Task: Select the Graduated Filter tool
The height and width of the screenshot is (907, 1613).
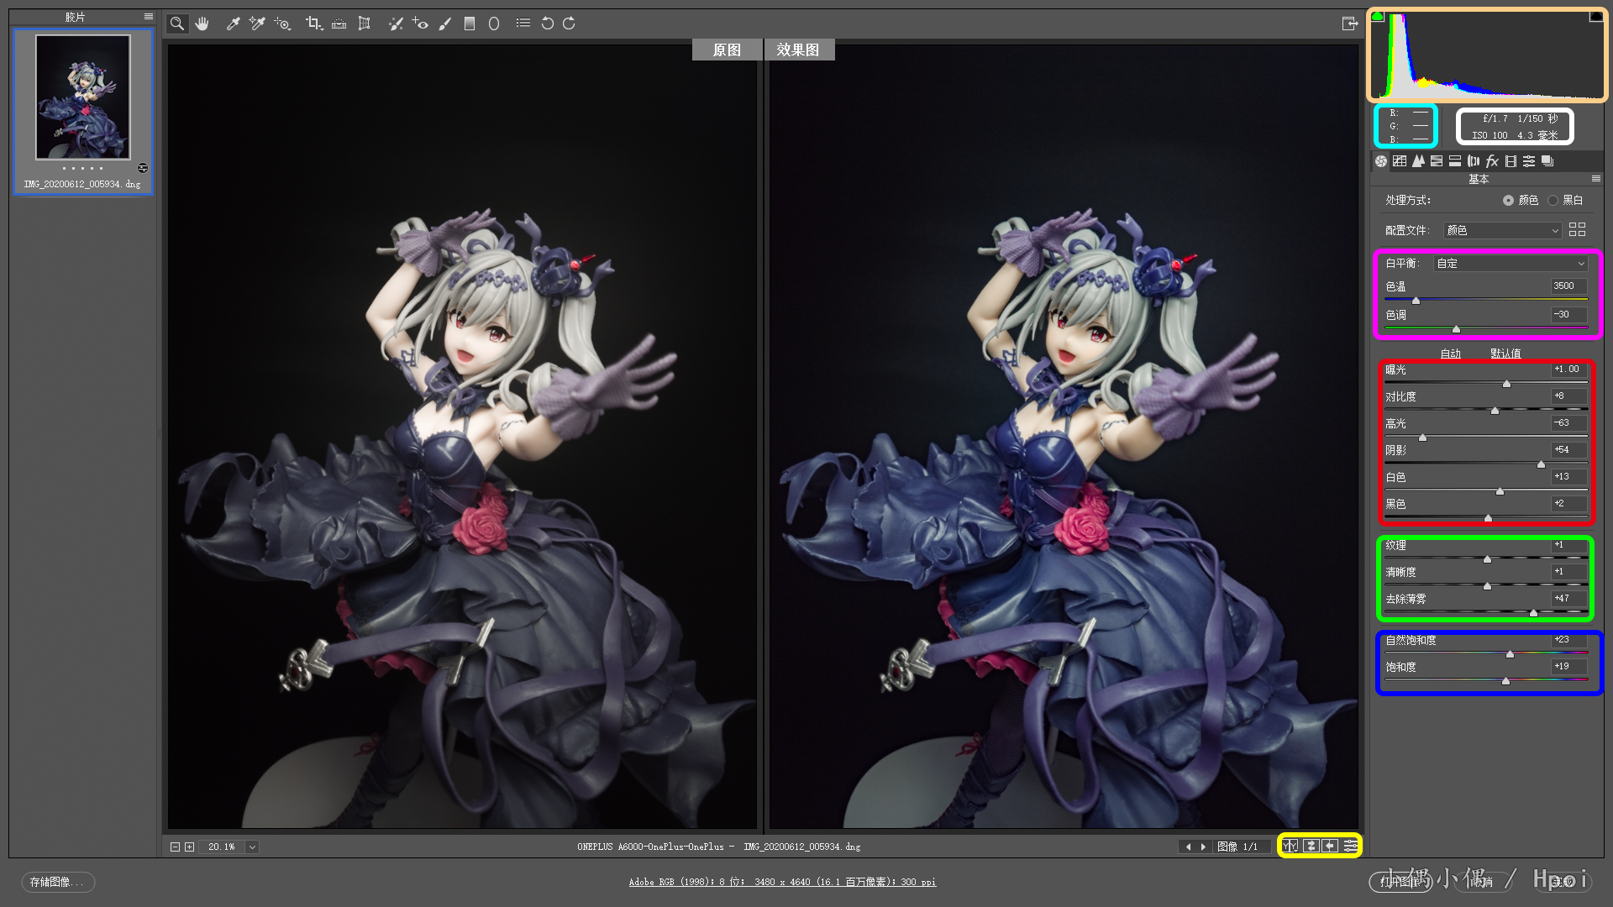Action: click(470, 24)
